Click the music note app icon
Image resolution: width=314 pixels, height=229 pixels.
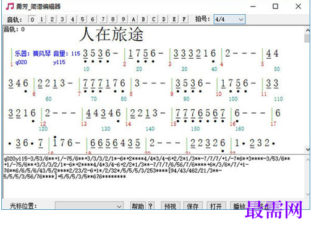(x=9, y=6)
